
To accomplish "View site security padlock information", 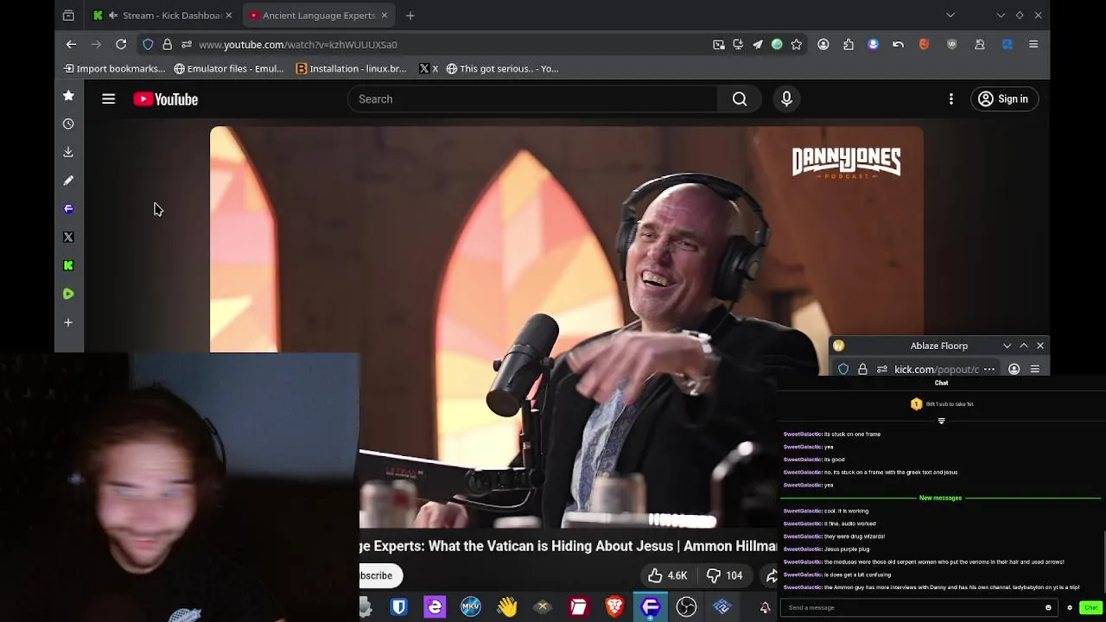I will 167,44.
